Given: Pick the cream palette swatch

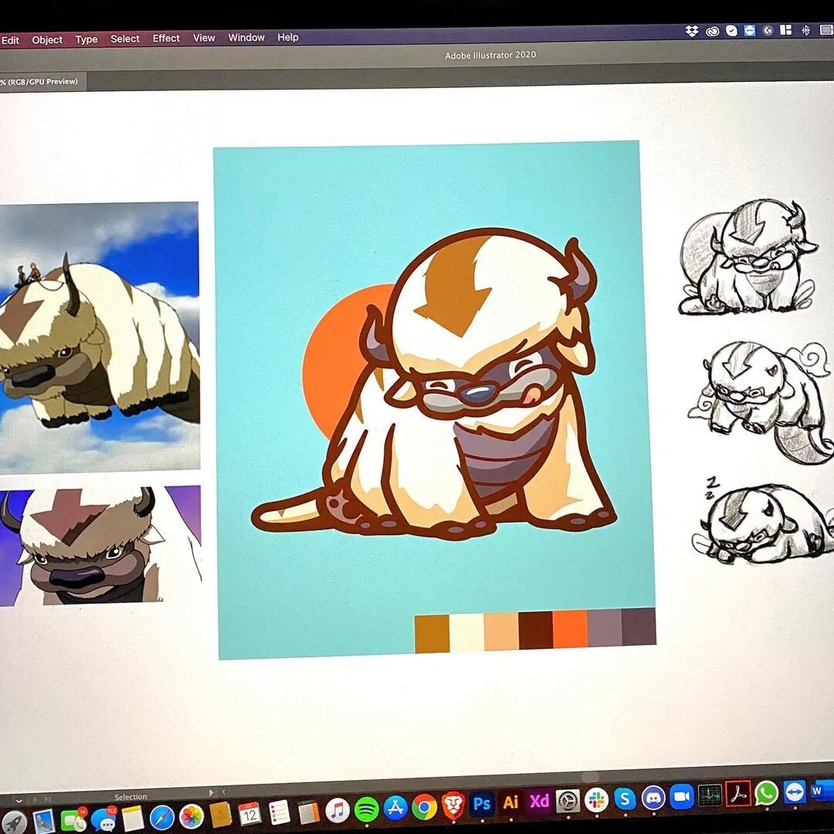Looking at the screenshot, I should pyautogui.click(x=466, y=633).
